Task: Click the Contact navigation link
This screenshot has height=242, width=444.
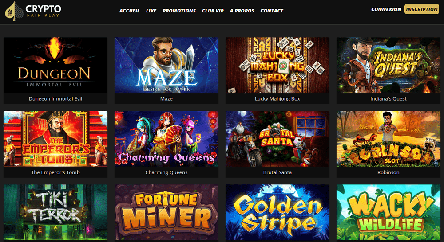Action: pyautogui.click(x=272, y=11)
